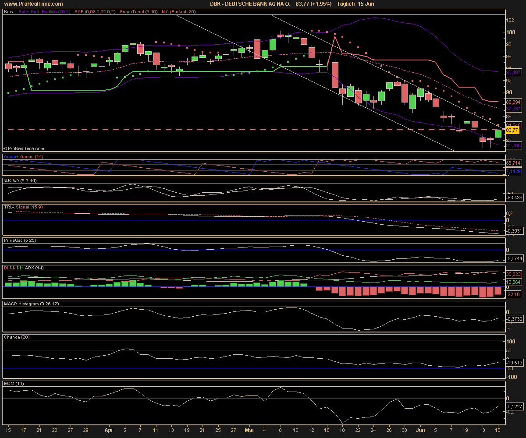The height and width of the screenshot is (438, 526).
Task: Select the MACD Histogram (9 26 12) label
Action: (x=32, y=304)
